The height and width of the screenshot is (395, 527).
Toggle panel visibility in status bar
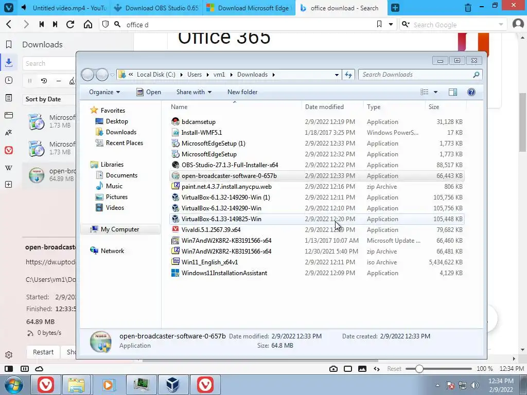(9, 369)
